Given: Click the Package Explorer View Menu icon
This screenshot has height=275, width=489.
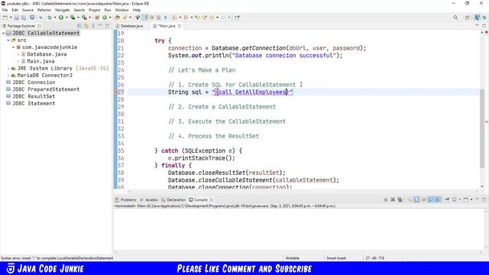Looking at the screenshot, I should (93, 26).
